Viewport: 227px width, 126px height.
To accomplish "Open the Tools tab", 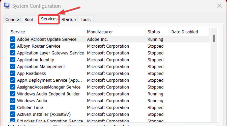I will pyautogui.click(x=85, y=20).
